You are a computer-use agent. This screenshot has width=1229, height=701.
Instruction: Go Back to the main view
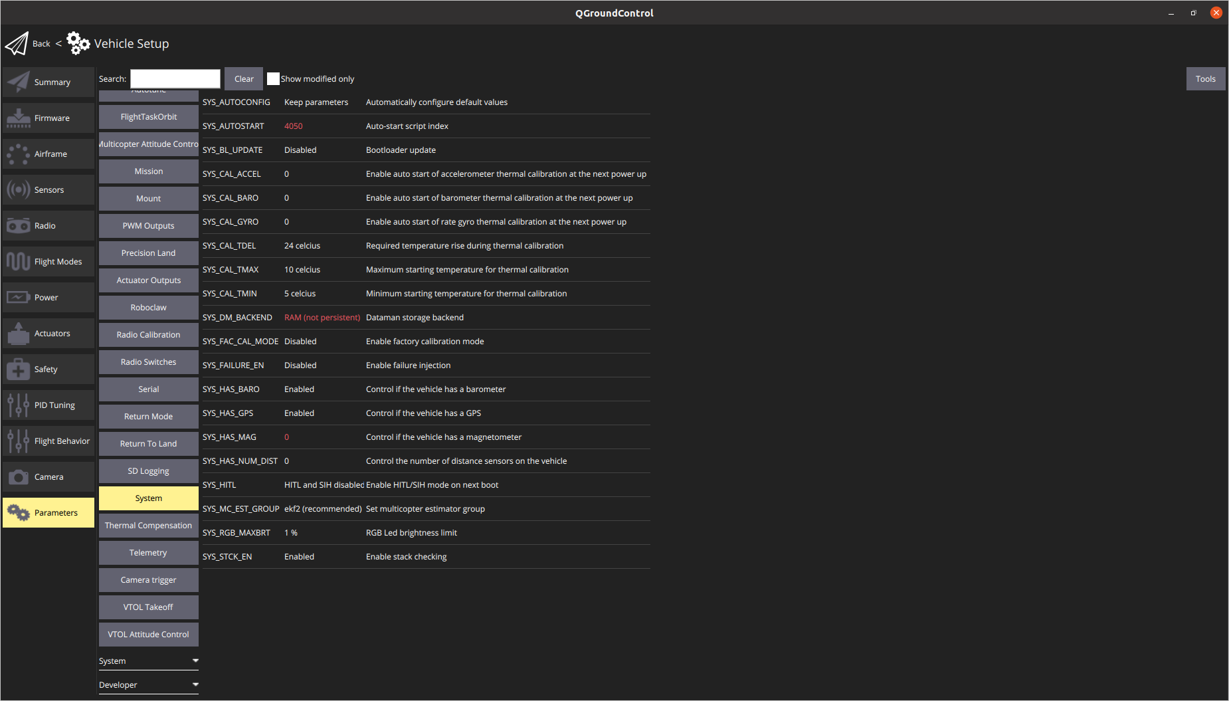point(41,44)
